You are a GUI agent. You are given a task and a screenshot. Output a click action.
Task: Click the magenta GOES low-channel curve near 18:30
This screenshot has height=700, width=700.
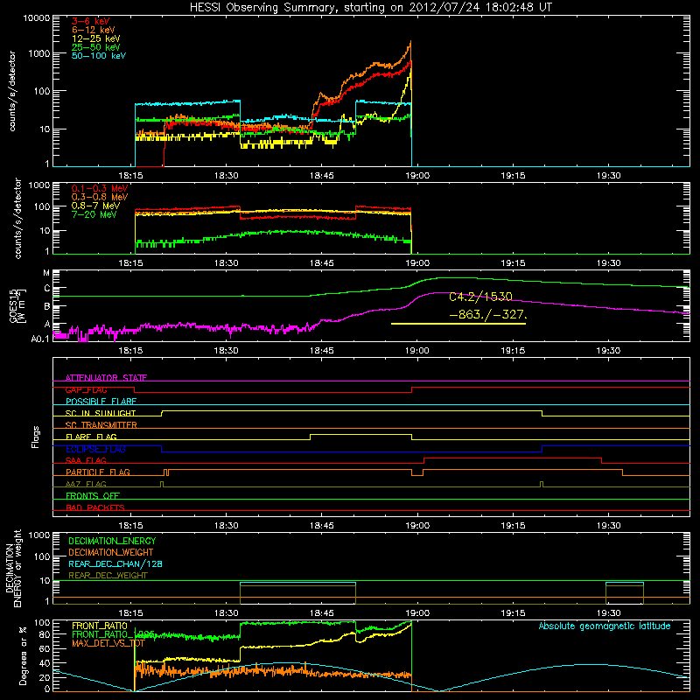pyautogui.click(x=227, y=327)
